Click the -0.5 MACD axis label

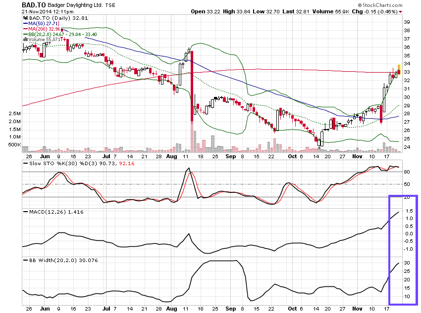[409, 241]
